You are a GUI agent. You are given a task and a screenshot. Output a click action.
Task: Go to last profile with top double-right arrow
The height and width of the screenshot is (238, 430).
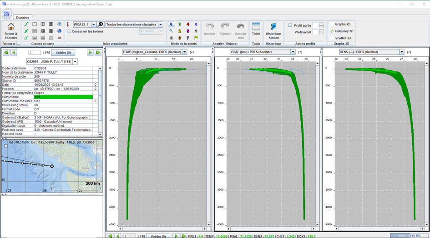(x=98, y=52)
